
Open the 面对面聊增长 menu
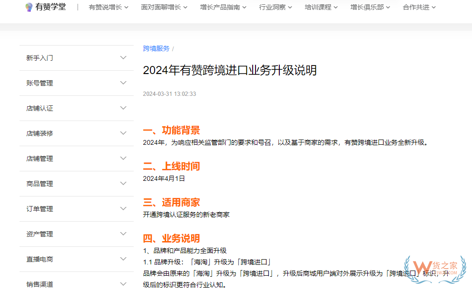click(x=164, y=7)
